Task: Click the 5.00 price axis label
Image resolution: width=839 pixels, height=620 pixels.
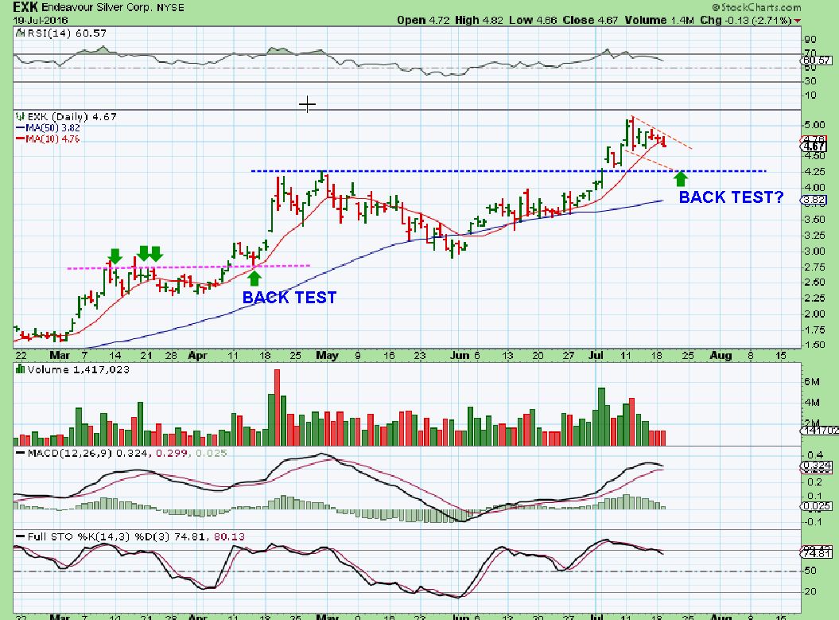Action: (x=814, y=125)
